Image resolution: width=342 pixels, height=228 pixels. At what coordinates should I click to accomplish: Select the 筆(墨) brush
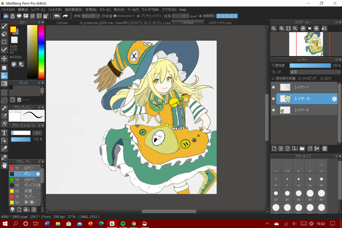[25, 202]
